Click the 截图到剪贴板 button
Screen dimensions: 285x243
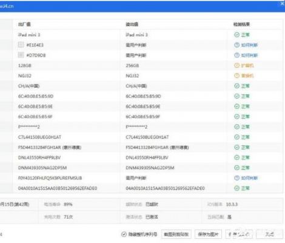176,234
